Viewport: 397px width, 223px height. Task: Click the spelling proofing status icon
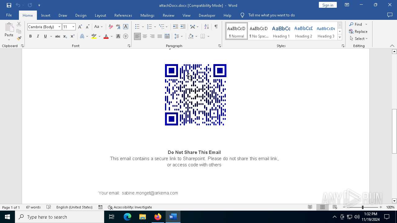49,207
